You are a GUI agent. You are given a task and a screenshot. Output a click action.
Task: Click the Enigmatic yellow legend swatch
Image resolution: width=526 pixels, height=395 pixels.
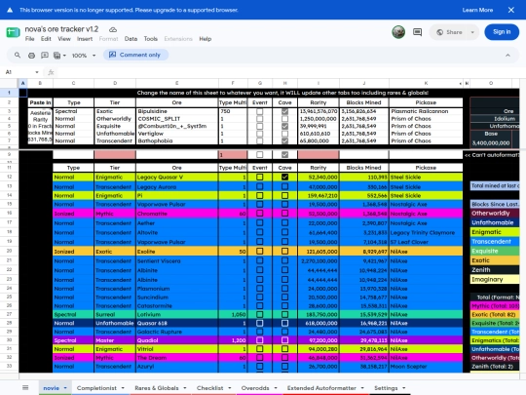[x=495, y=232]
